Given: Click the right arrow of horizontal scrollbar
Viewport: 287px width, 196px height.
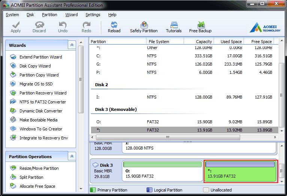Looking at the screenshot, I should (x=275, y=137).
